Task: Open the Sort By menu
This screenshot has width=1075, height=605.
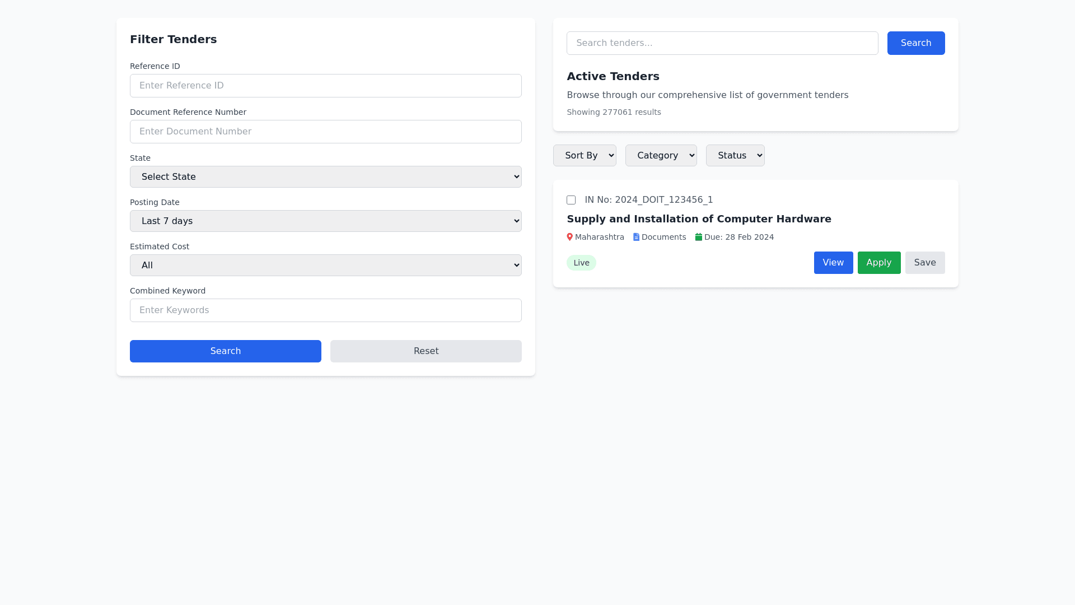Action: click(x=584, y=155)
